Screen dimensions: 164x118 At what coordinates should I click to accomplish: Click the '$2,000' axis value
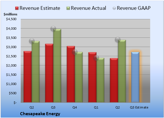(11, 65)
